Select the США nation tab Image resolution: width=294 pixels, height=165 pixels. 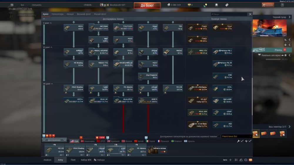74,141
